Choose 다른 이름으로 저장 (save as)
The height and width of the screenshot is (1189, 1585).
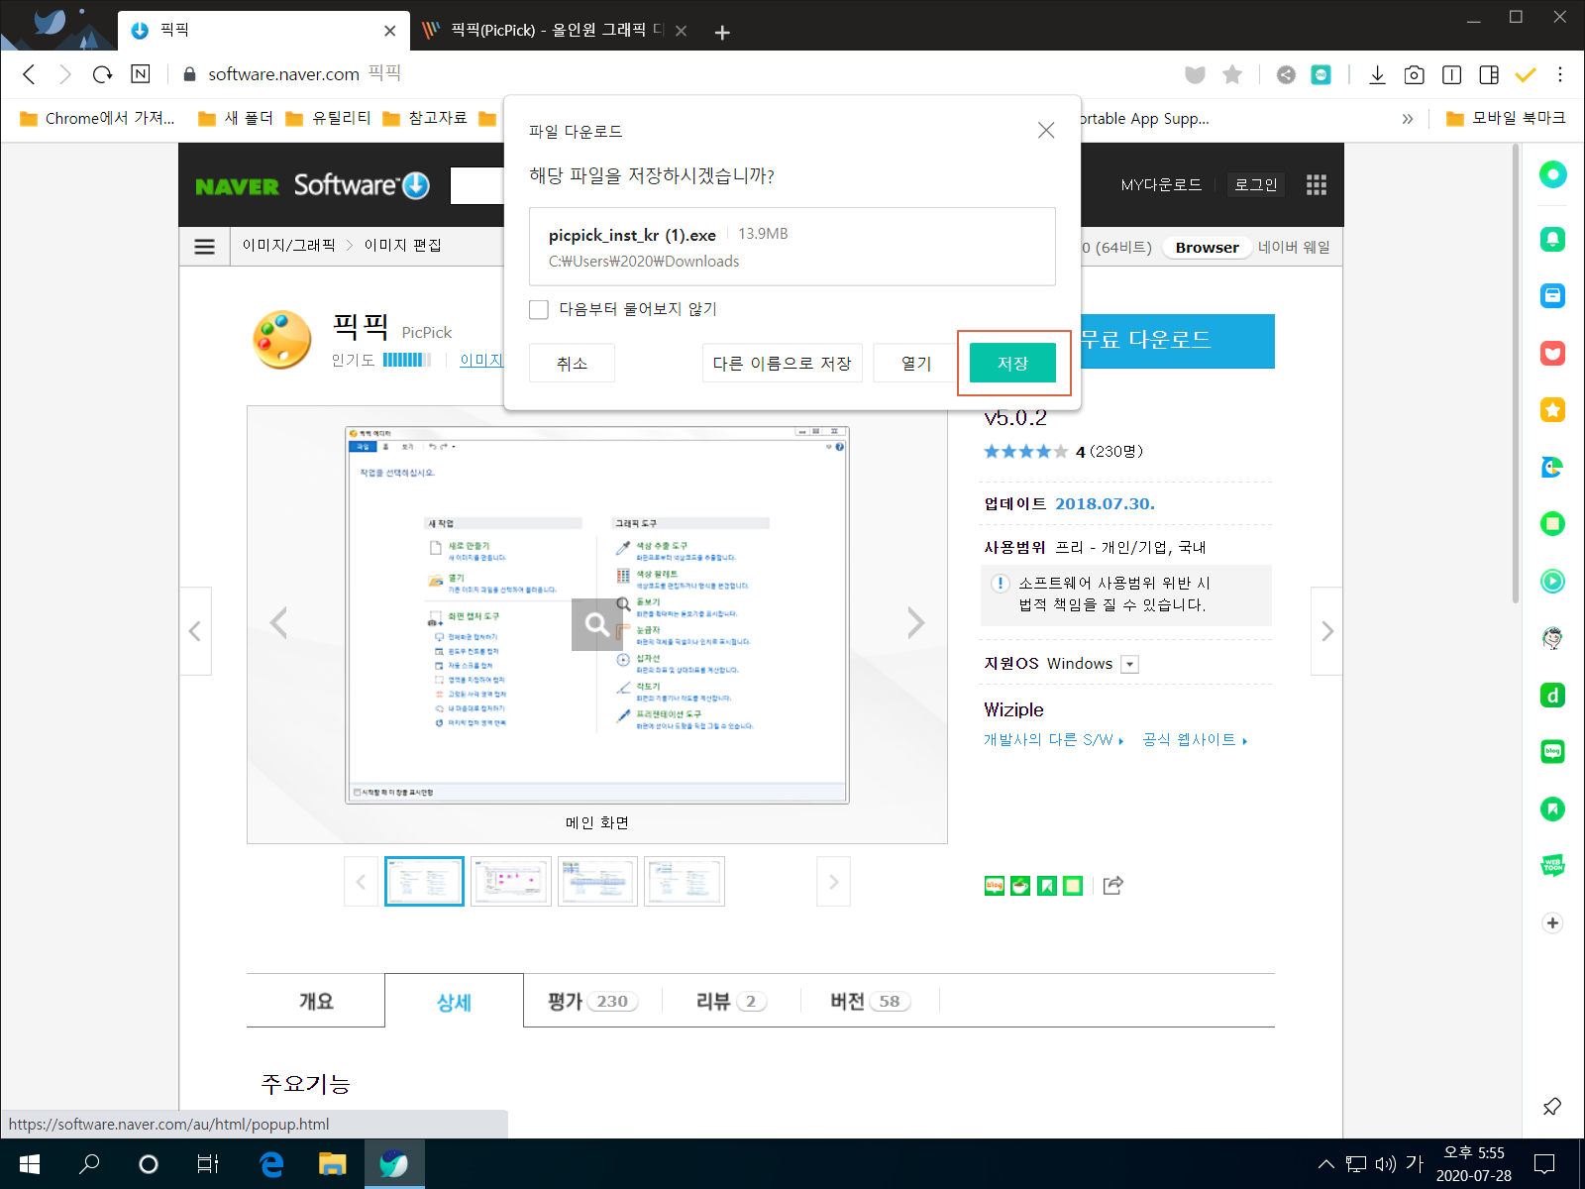[783, 363]
